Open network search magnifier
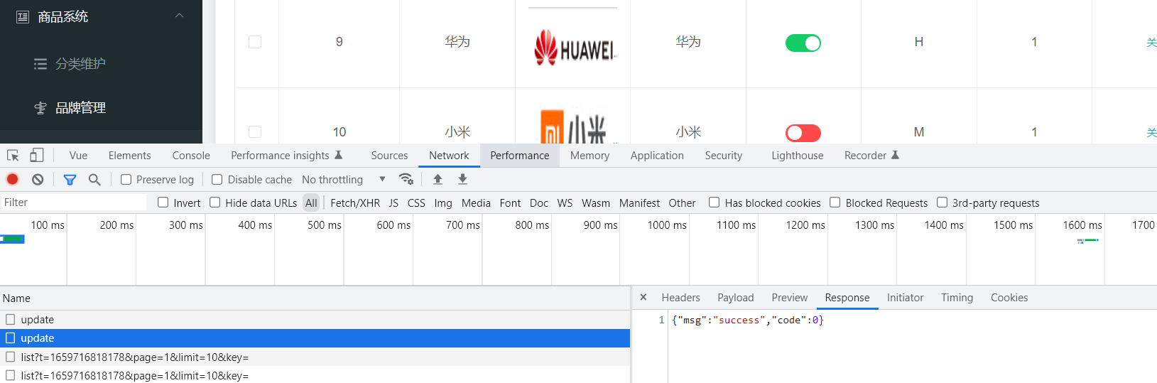Screen dimensions: 1157x383 click(x=94, y=180)
